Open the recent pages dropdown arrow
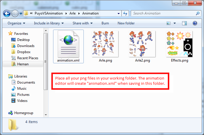204x135 pixels. coord(21,13)
